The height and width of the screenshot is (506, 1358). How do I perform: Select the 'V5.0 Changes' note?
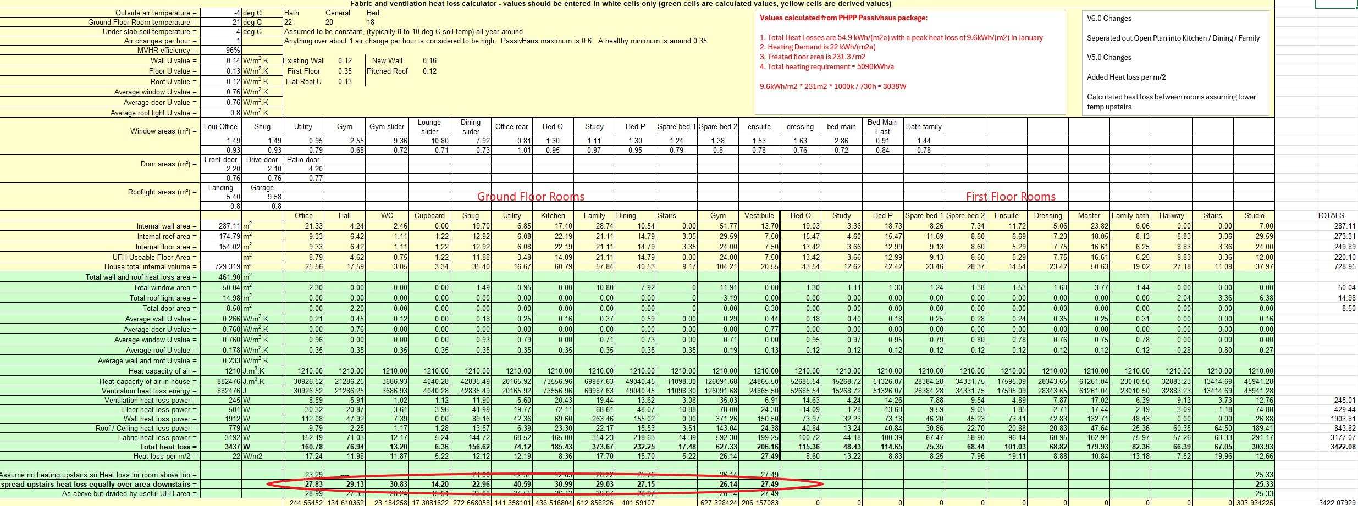tap(1109, 57)
